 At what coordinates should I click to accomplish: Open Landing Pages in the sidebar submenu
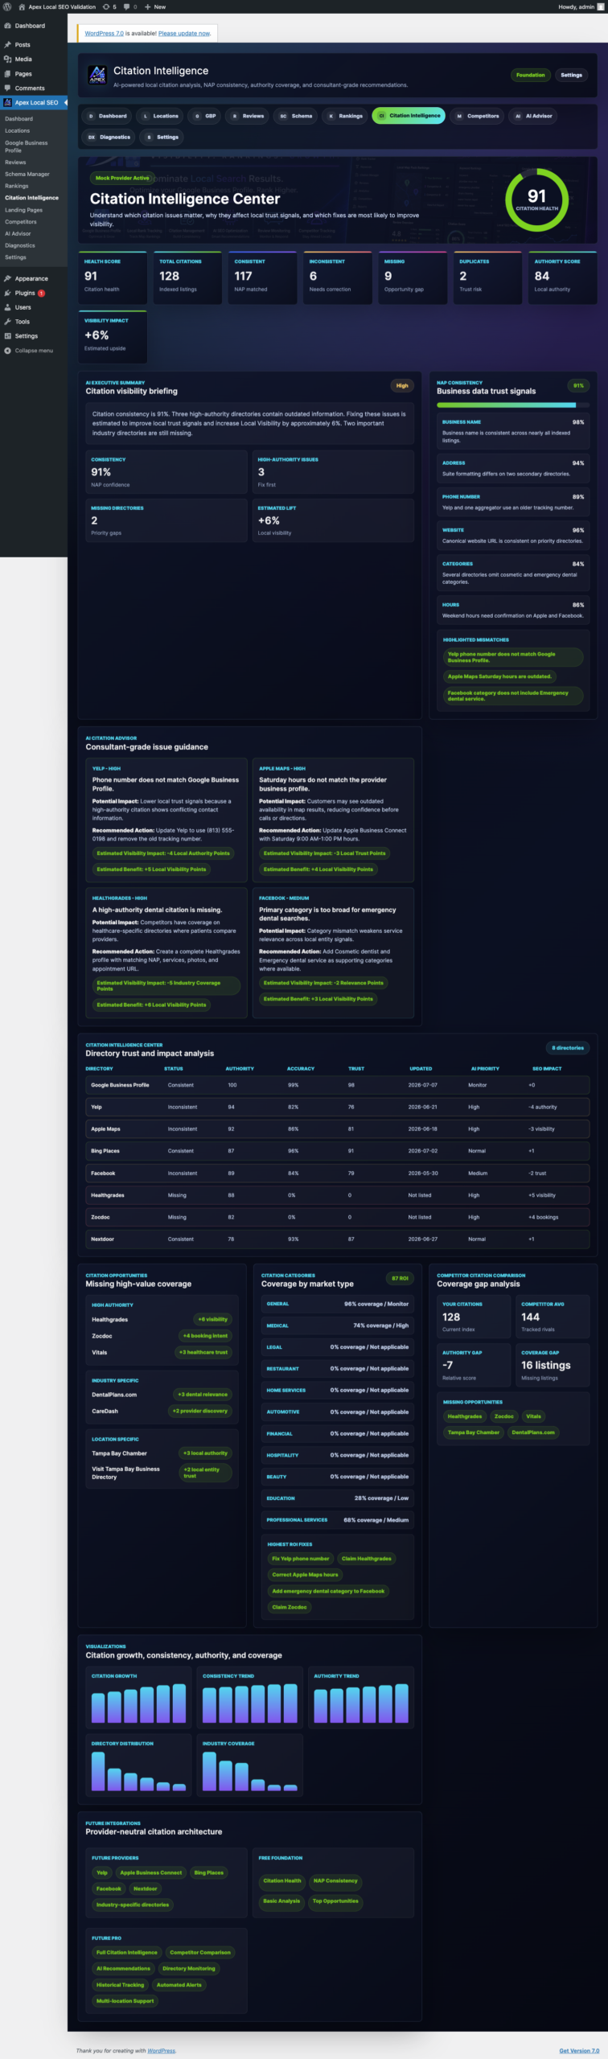click(x=23, y=210)
